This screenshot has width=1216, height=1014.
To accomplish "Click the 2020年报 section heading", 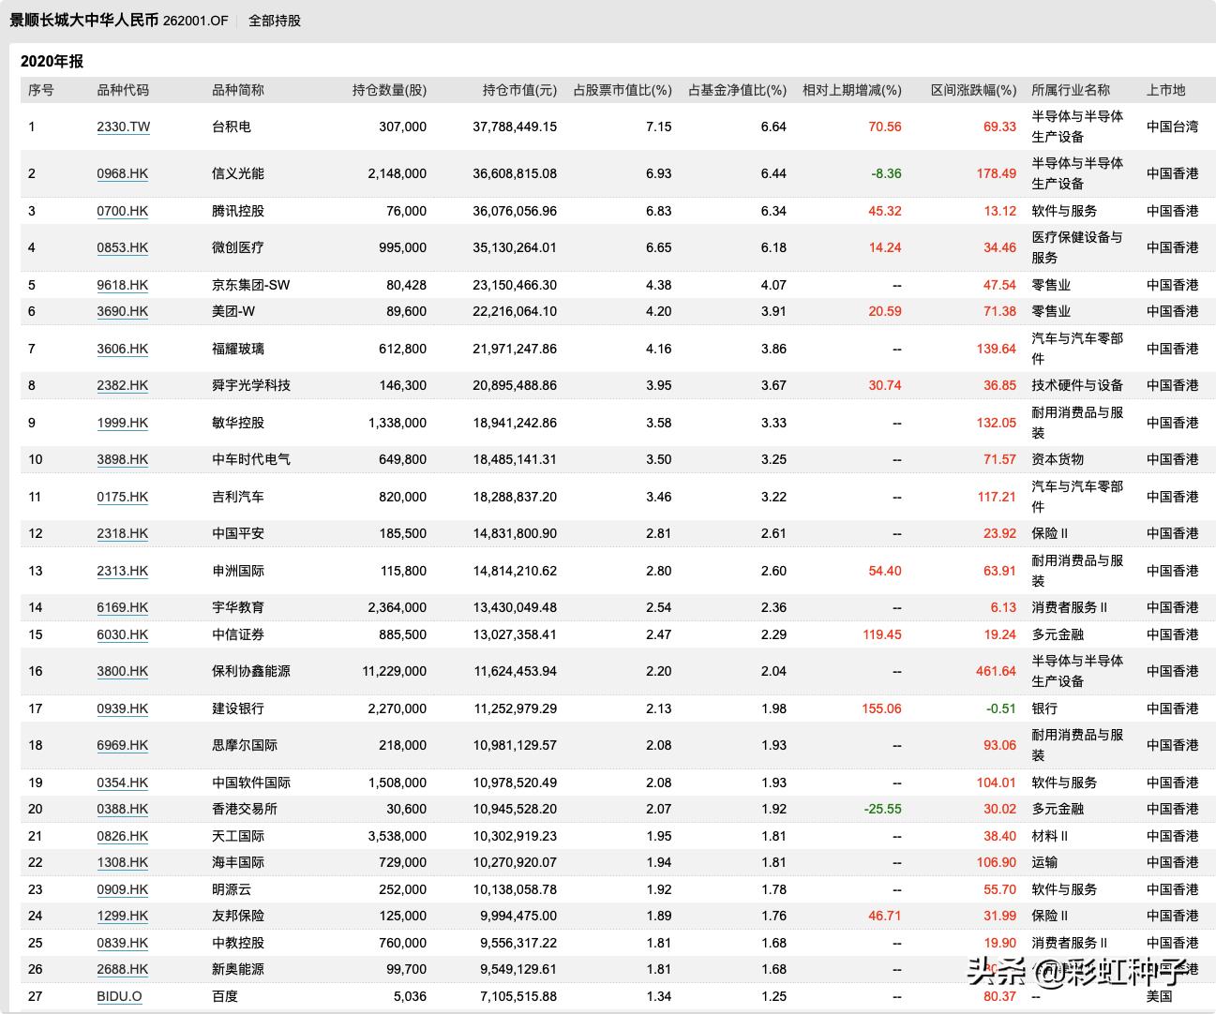I will pyautogui.click(x=50, y=60).
